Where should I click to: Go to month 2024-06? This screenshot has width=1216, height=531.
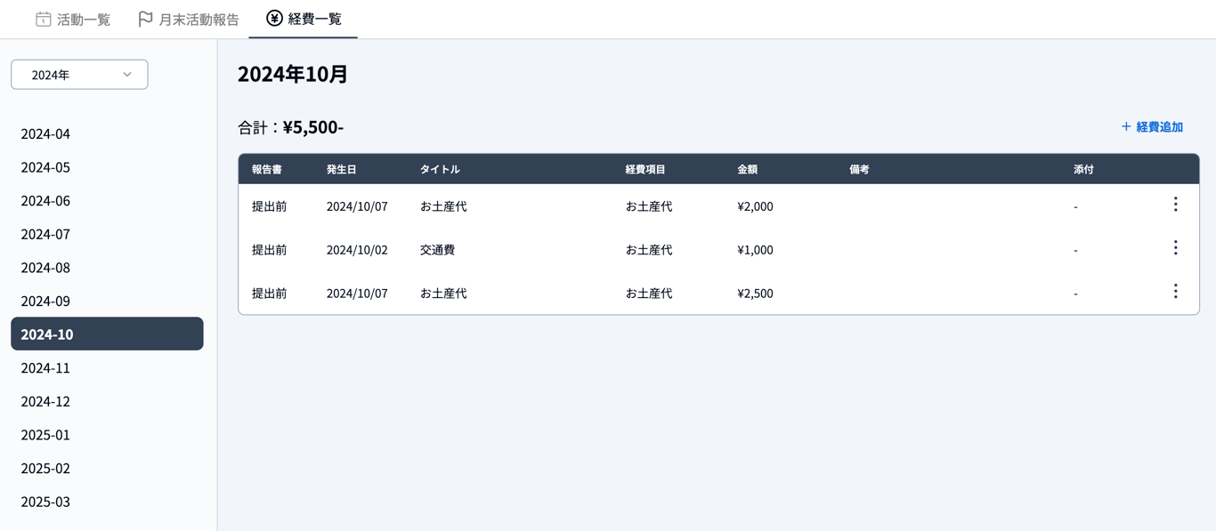click(x=45, y=200)
